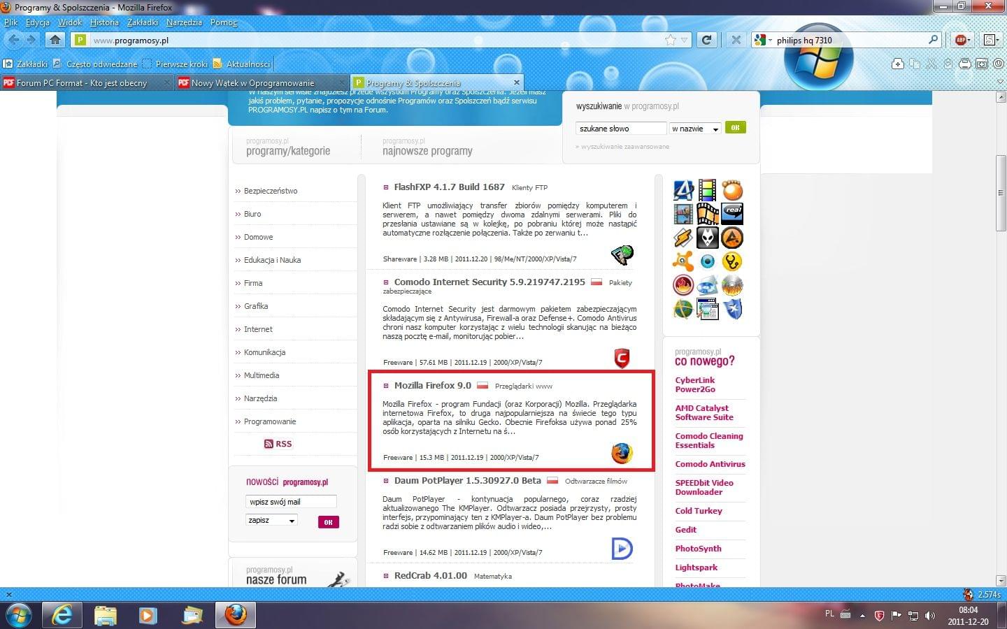Open the Comodo Internet Security link

tap(490, 282)
